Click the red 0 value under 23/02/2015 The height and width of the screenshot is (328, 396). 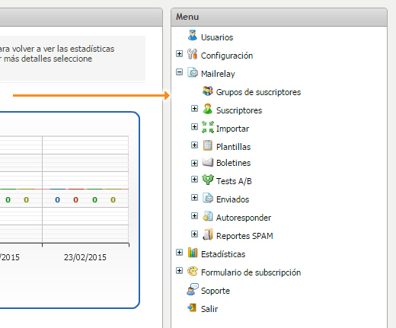(75, 200)
